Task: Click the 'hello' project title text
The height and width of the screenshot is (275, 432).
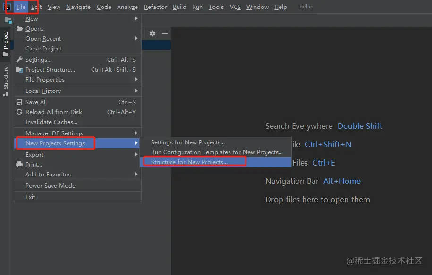Action: [x=306, y=7]
